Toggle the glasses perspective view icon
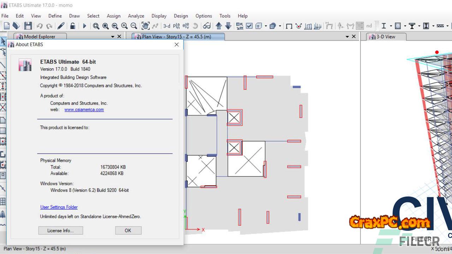The width and height of the screenshot is (452, 254). point(207,26)
